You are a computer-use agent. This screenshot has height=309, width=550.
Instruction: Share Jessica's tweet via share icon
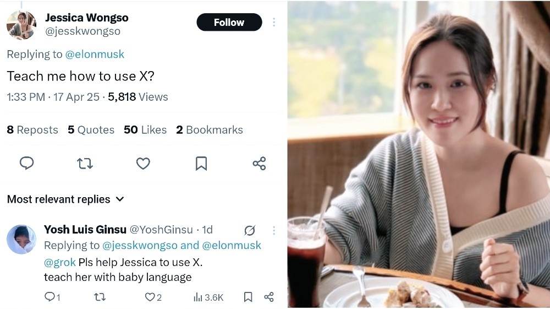click(x=259, y=163)
